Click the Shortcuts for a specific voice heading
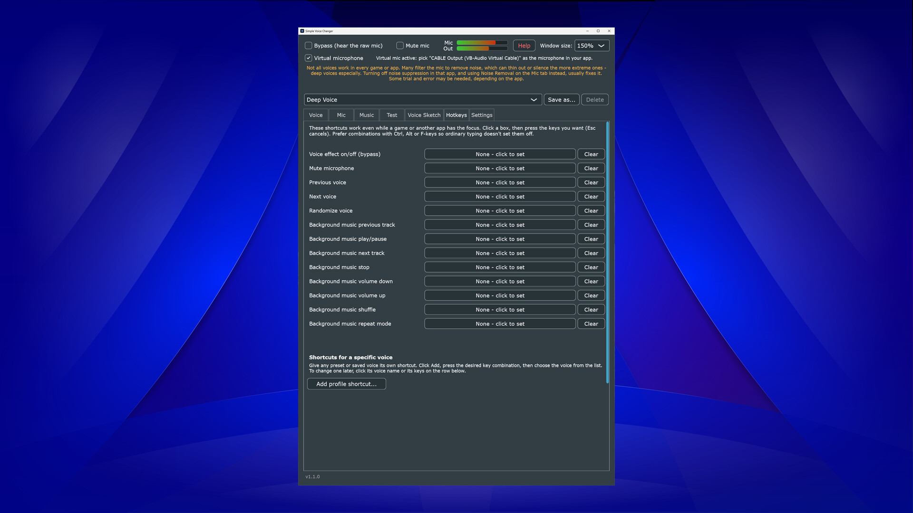This screenshot has height=513, width=913. [350, 357]
